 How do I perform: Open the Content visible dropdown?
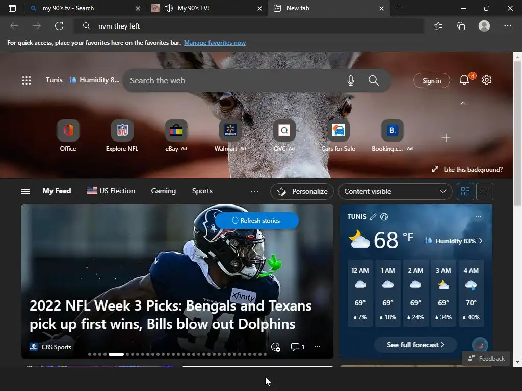pyautogui.click(x=395, y=191)
